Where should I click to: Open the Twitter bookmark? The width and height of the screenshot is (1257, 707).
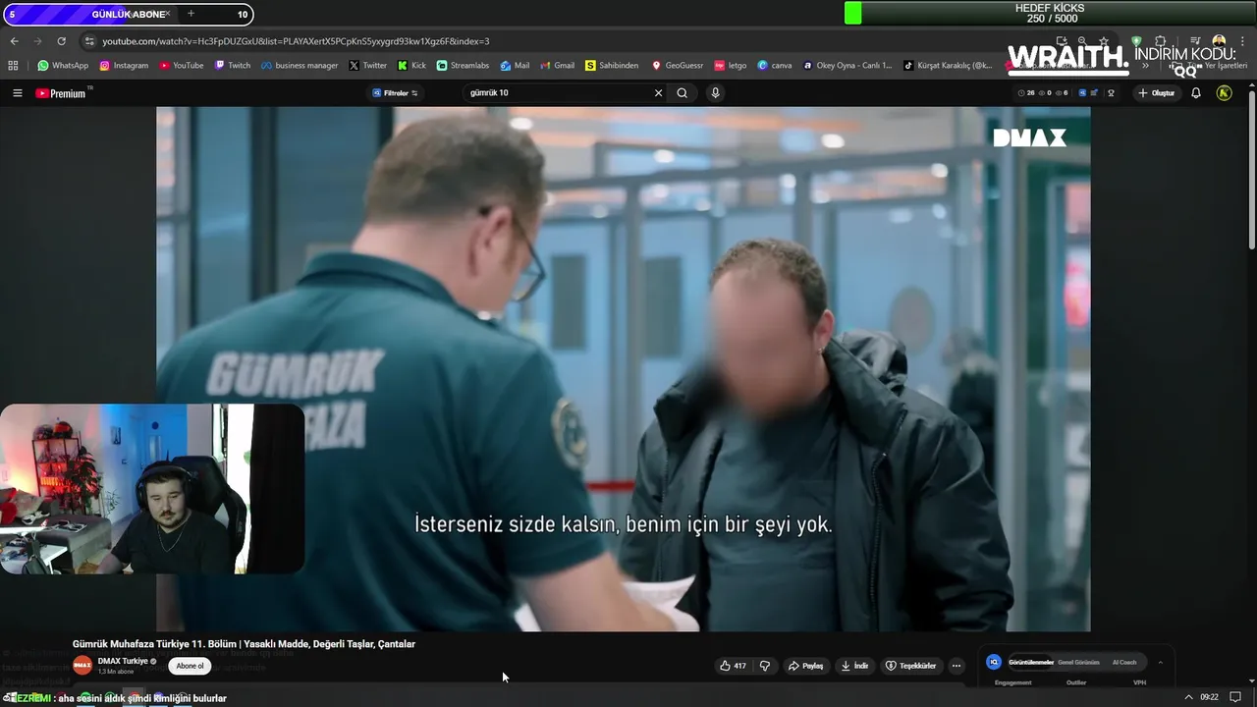coord(368,66)
